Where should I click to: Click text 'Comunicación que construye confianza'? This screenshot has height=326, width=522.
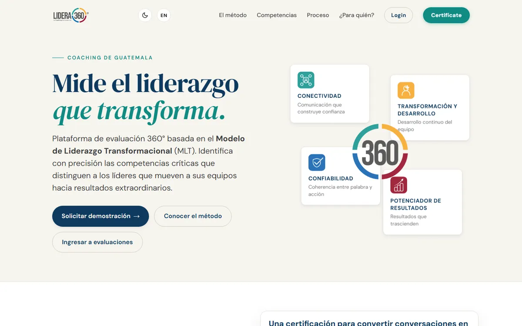321,108
